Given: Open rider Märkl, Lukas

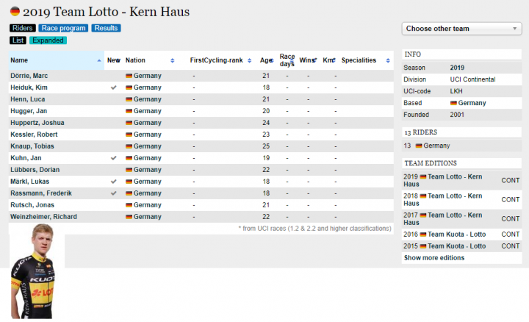Looking at the screenshot, I should (29, 182).
